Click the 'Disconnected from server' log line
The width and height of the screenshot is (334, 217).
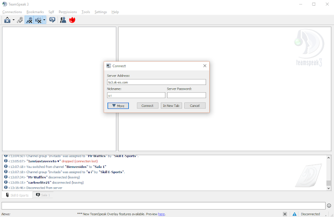coord(33,188)
